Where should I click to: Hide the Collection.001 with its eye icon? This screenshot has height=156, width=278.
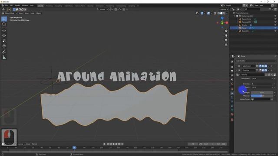point(275,16)
